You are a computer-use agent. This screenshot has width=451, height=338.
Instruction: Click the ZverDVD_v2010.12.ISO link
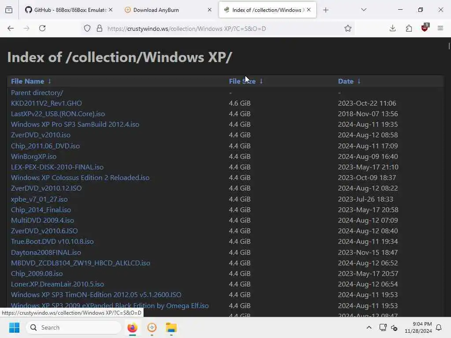tap(46, 188)
